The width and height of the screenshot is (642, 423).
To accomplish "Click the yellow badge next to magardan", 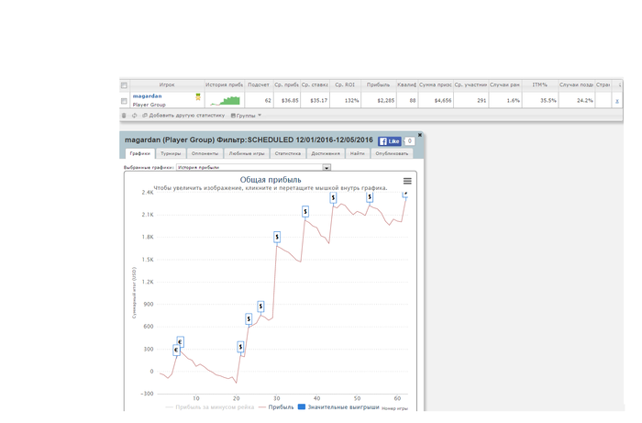I will [x=197, y=96].
